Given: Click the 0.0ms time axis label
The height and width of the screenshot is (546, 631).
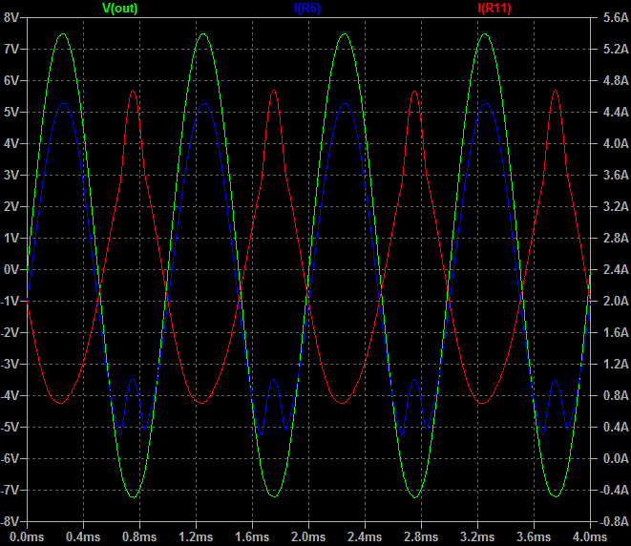Looking at the screenshot, I should (27, 536).
